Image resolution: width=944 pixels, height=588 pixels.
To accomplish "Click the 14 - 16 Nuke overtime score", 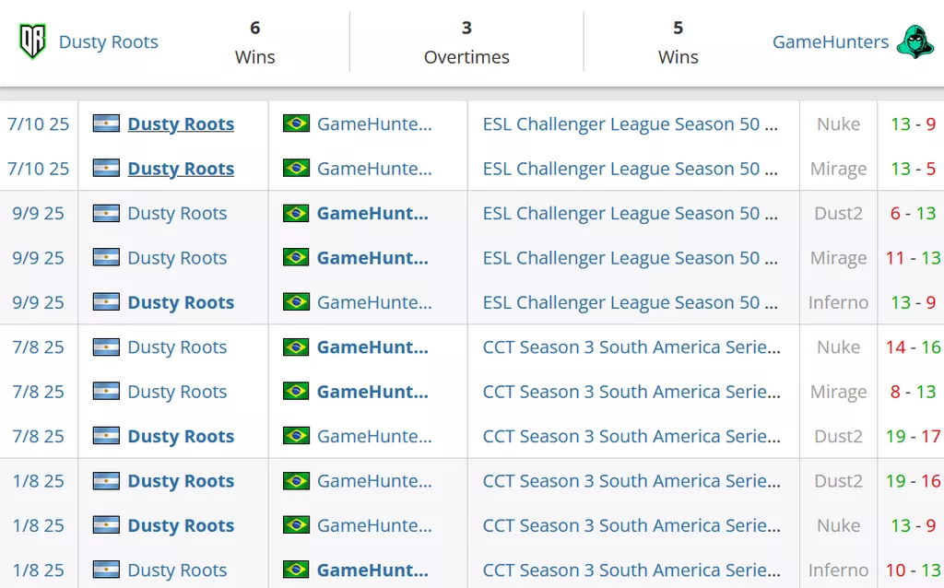I will (913, 347).
